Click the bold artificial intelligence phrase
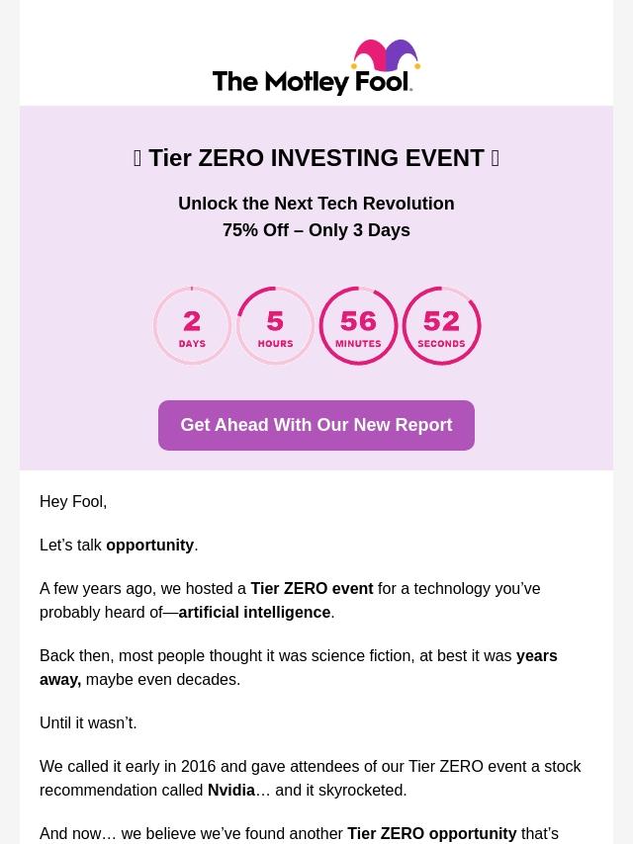Image resolution: width=633 pixels, height=844 pixels. tap(254, 613)
